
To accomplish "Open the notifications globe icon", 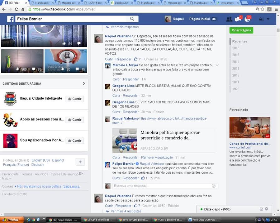I will pos(247,19).
